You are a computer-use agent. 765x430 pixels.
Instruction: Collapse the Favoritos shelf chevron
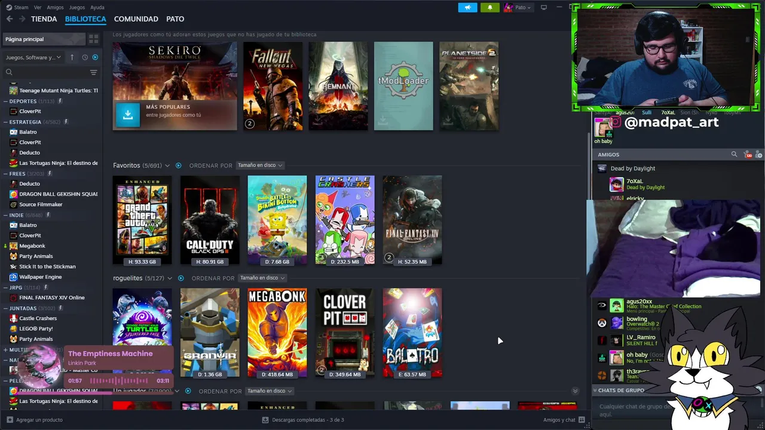pos(167,165)
